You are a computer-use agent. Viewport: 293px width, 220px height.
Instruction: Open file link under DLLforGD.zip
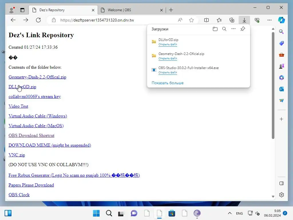point(168,44)
